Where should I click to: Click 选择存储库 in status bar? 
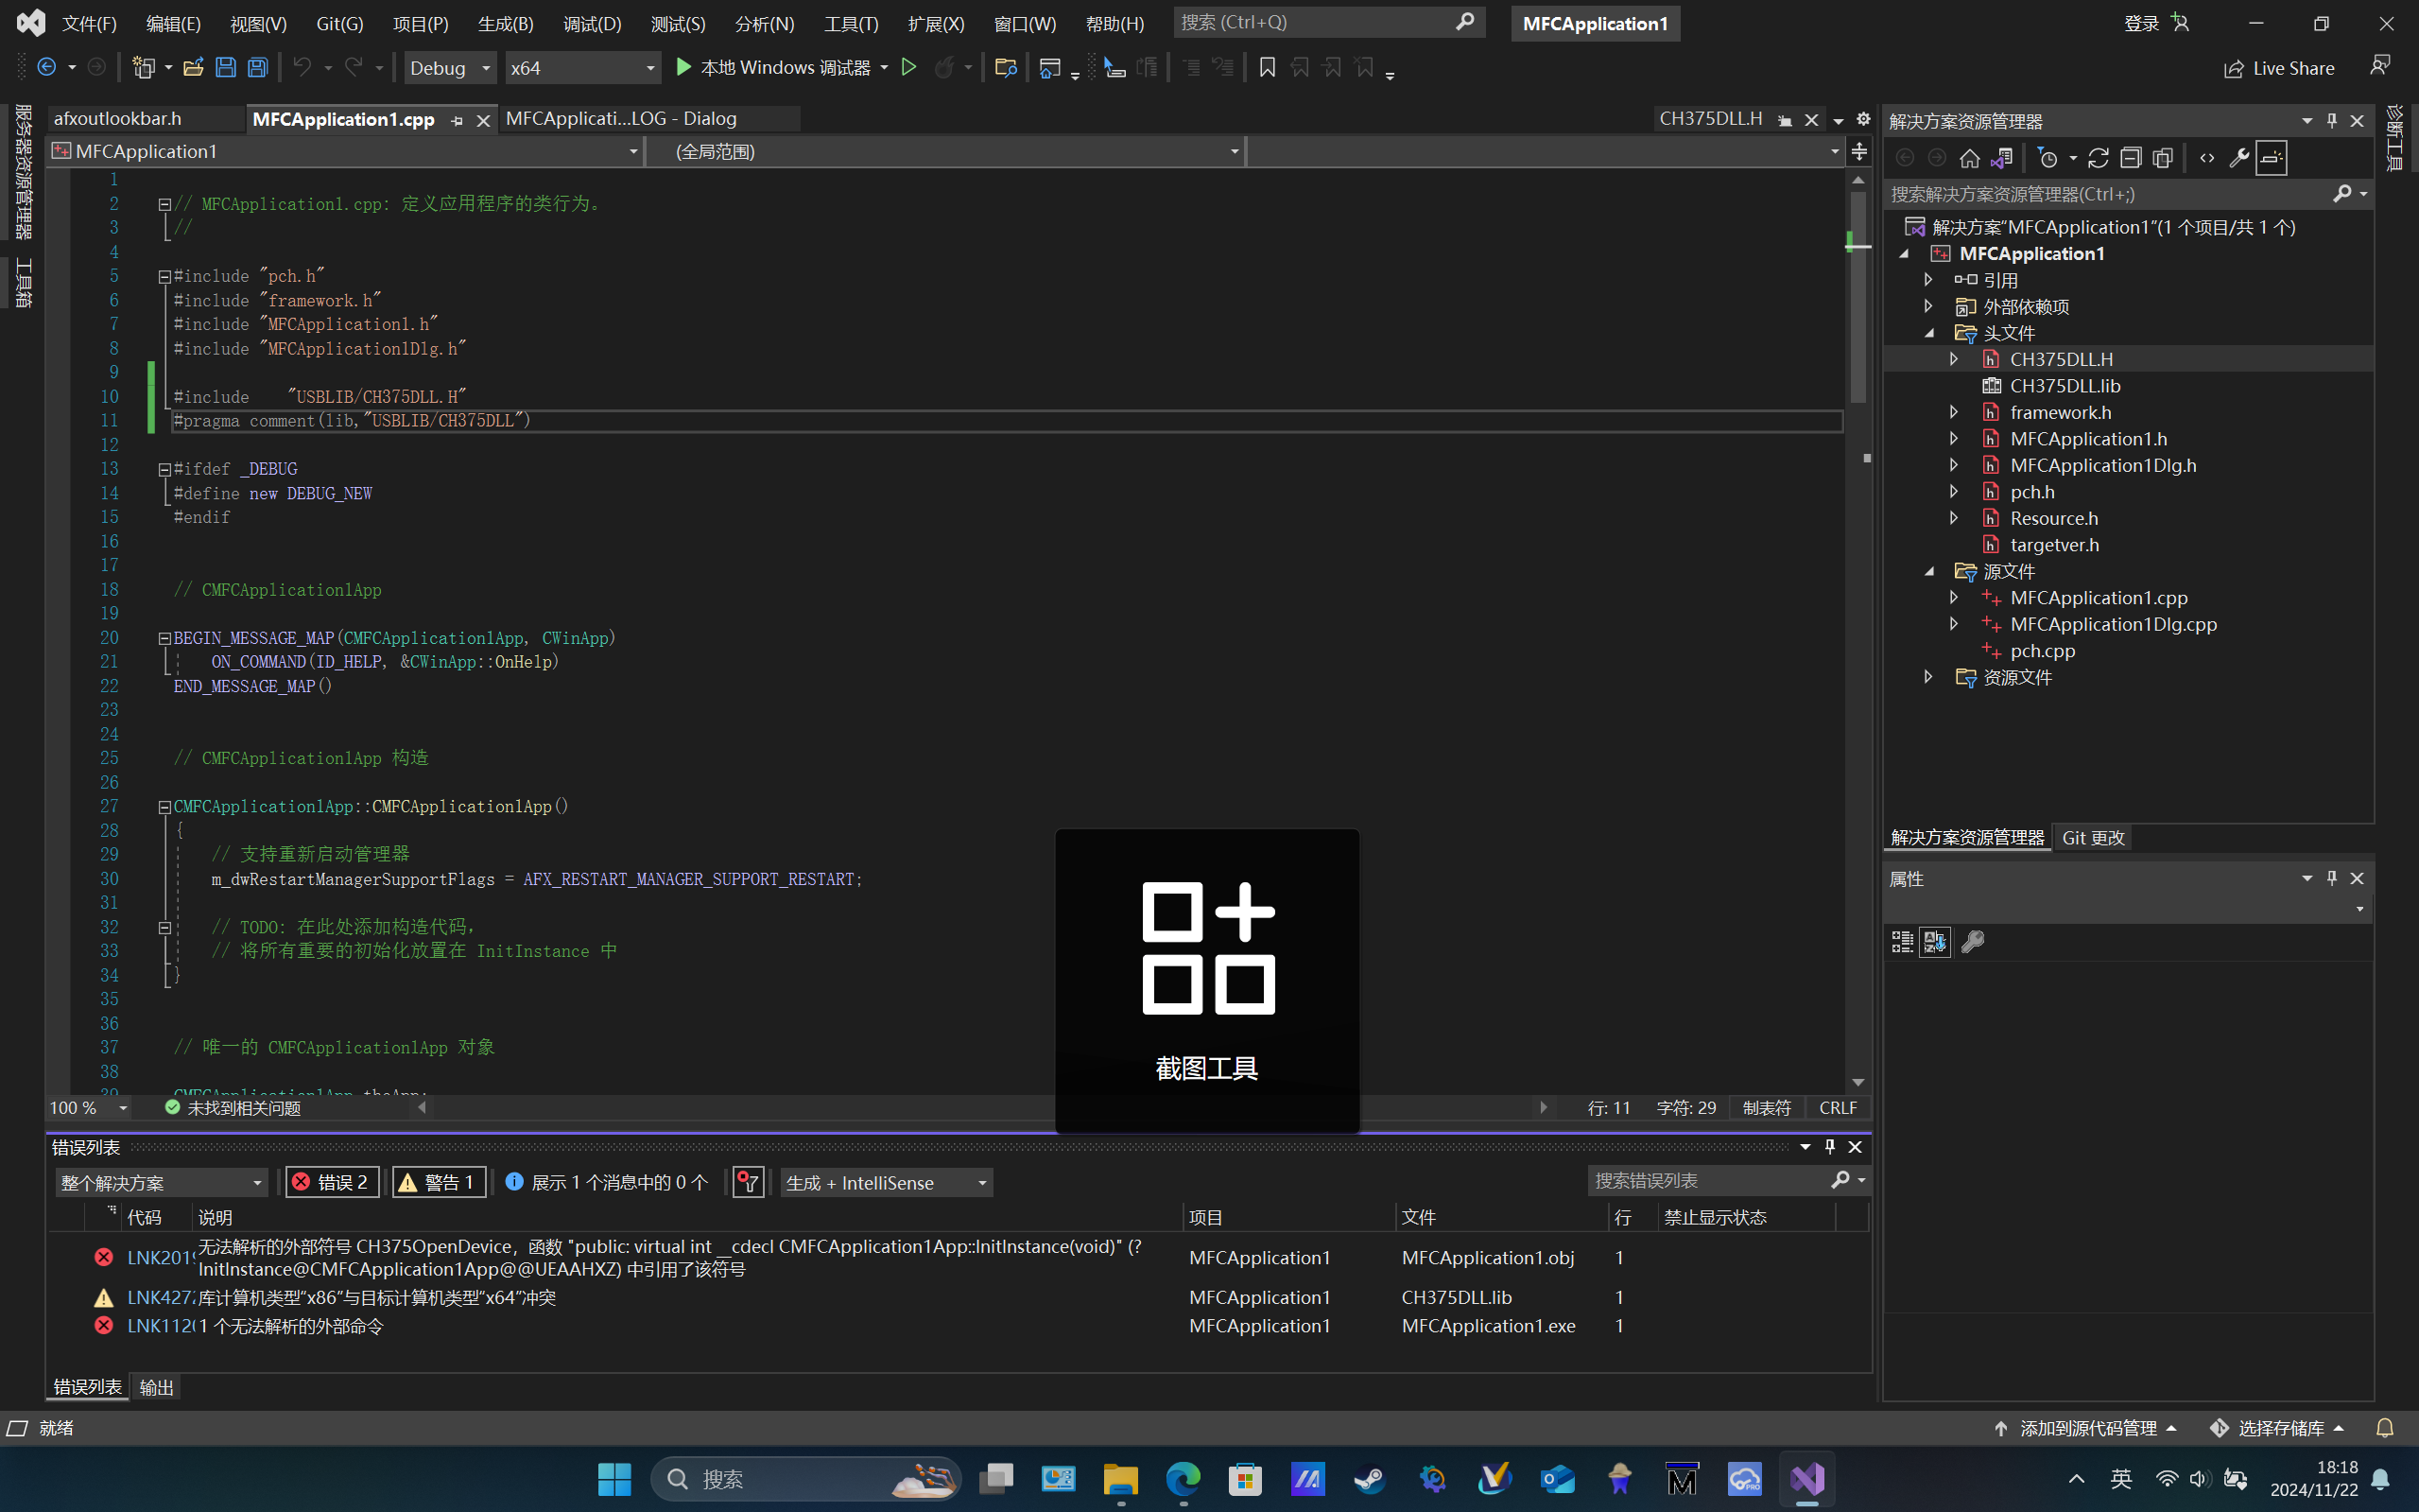(2278, 1428)
